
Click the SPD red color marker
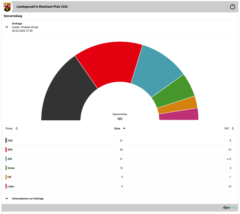pyautogui.click(x=6, y=150)
